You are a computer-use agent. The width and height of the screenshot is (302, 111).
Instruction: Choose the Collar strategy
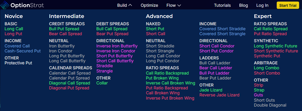click(x=102, y=83)
